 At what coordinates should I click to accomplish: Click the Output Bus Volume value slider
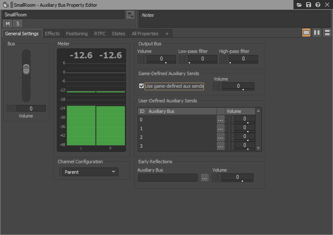(x=161, y=59)
